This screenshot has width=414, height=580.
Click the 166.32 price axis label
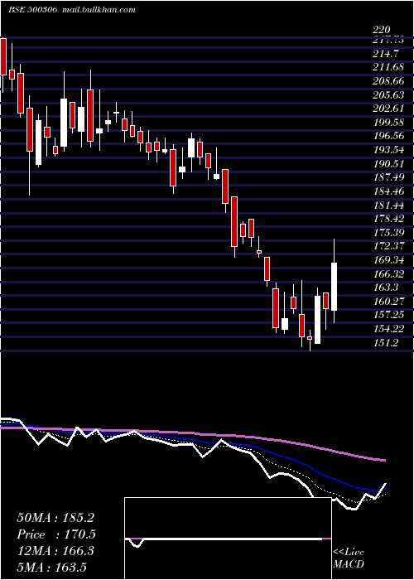388,274
